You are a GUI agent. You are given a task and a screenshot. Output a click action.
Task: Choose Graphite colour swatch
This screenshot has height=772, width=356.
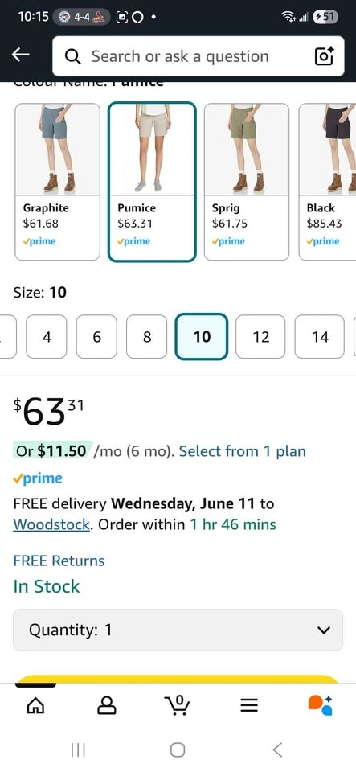pyautogui.click(x=58, y=182)
